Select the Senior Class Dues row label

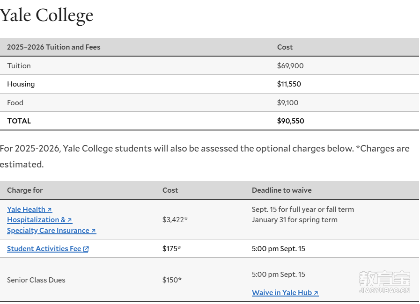tap(36, 280)
